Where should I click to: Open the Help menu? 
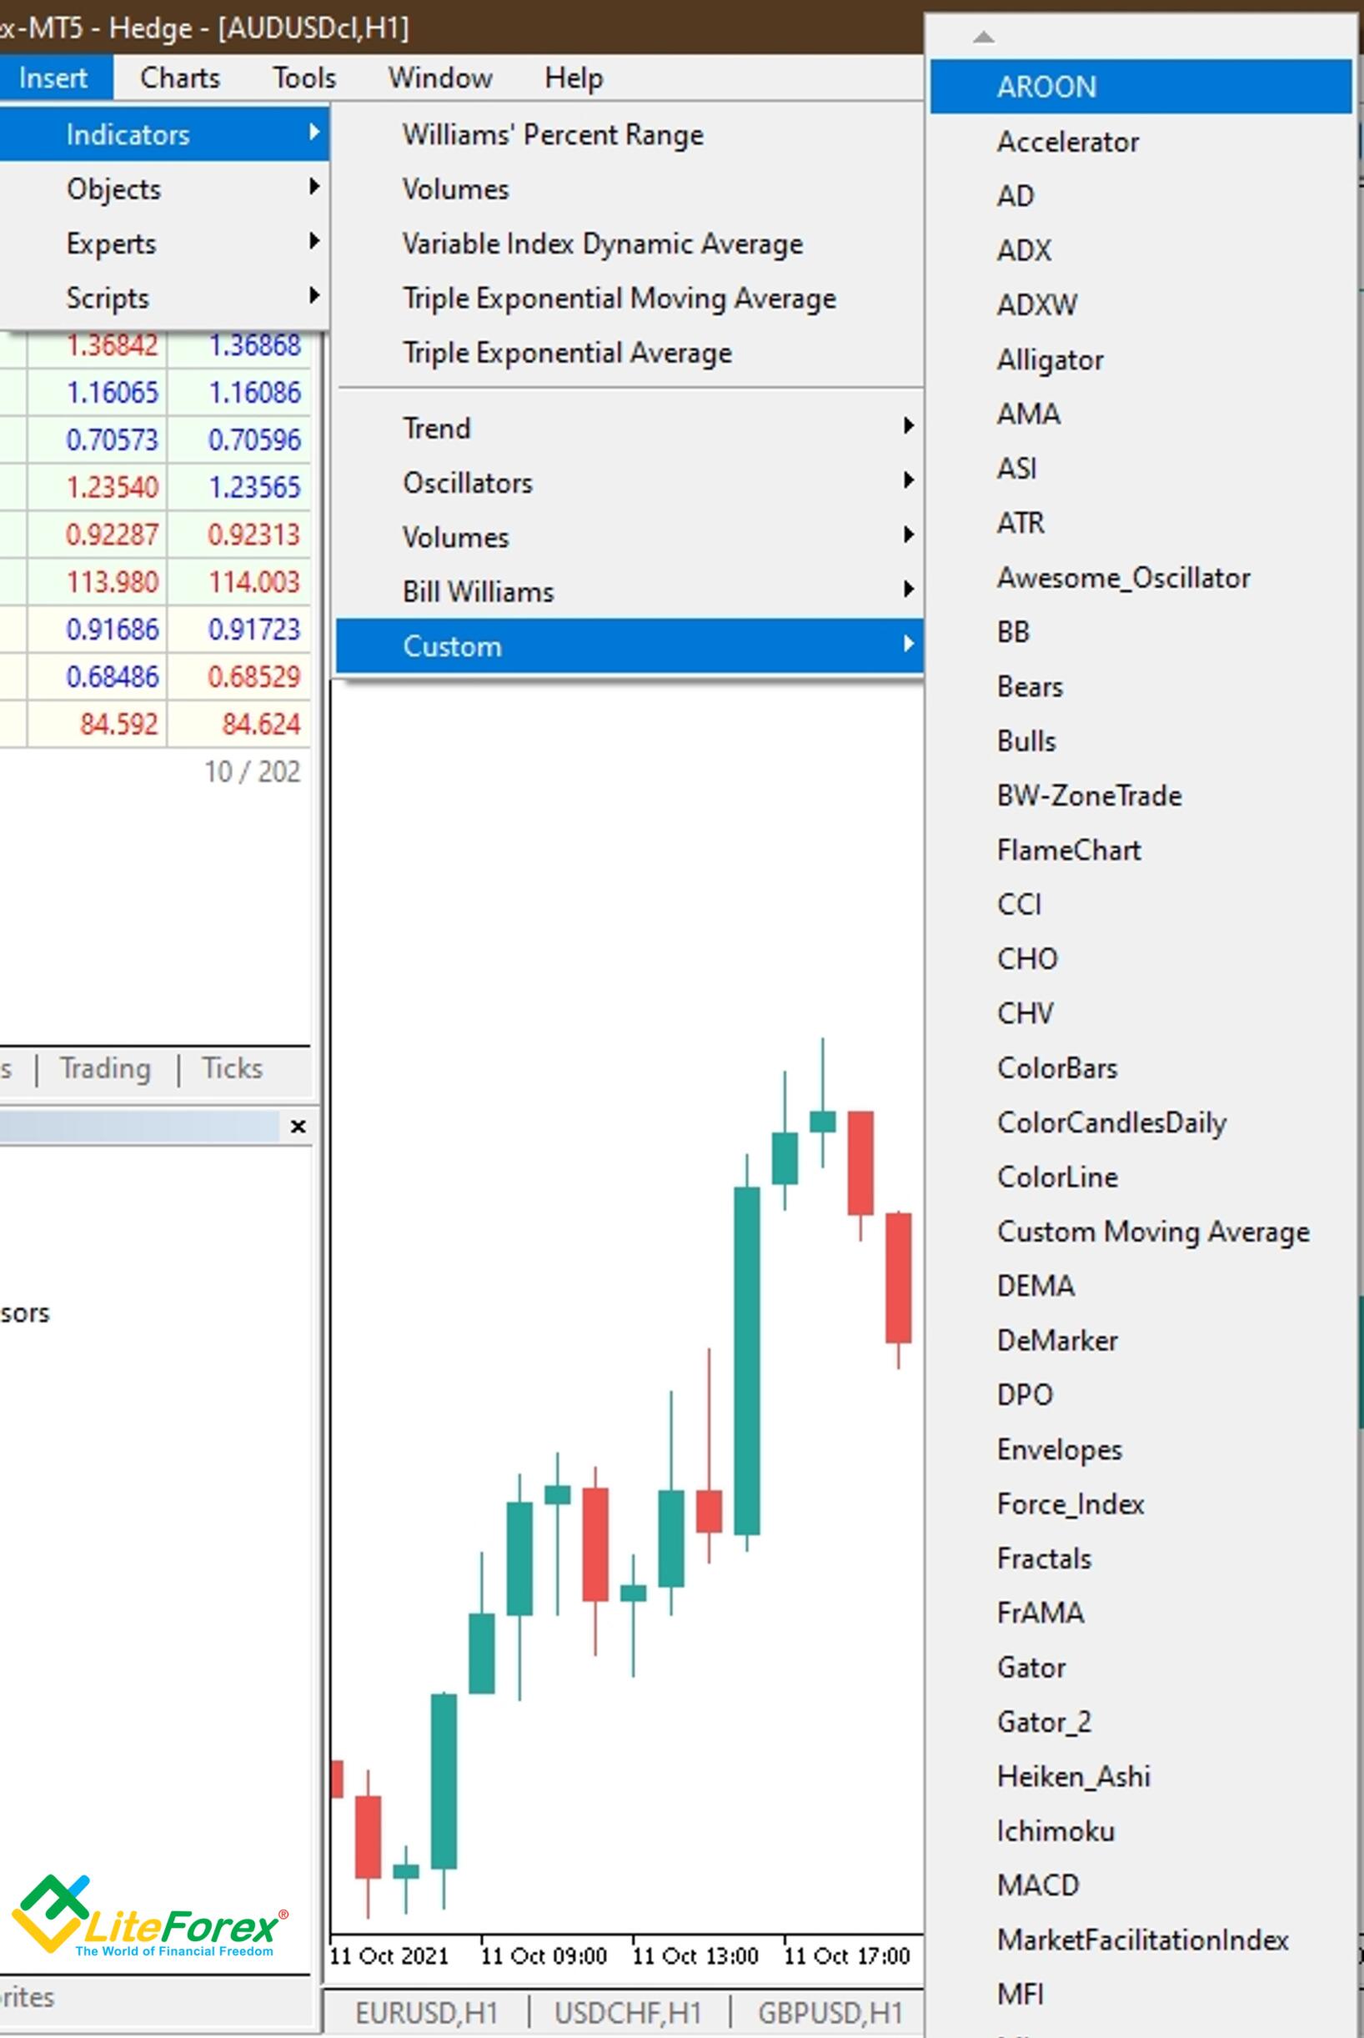pos(574,78)
